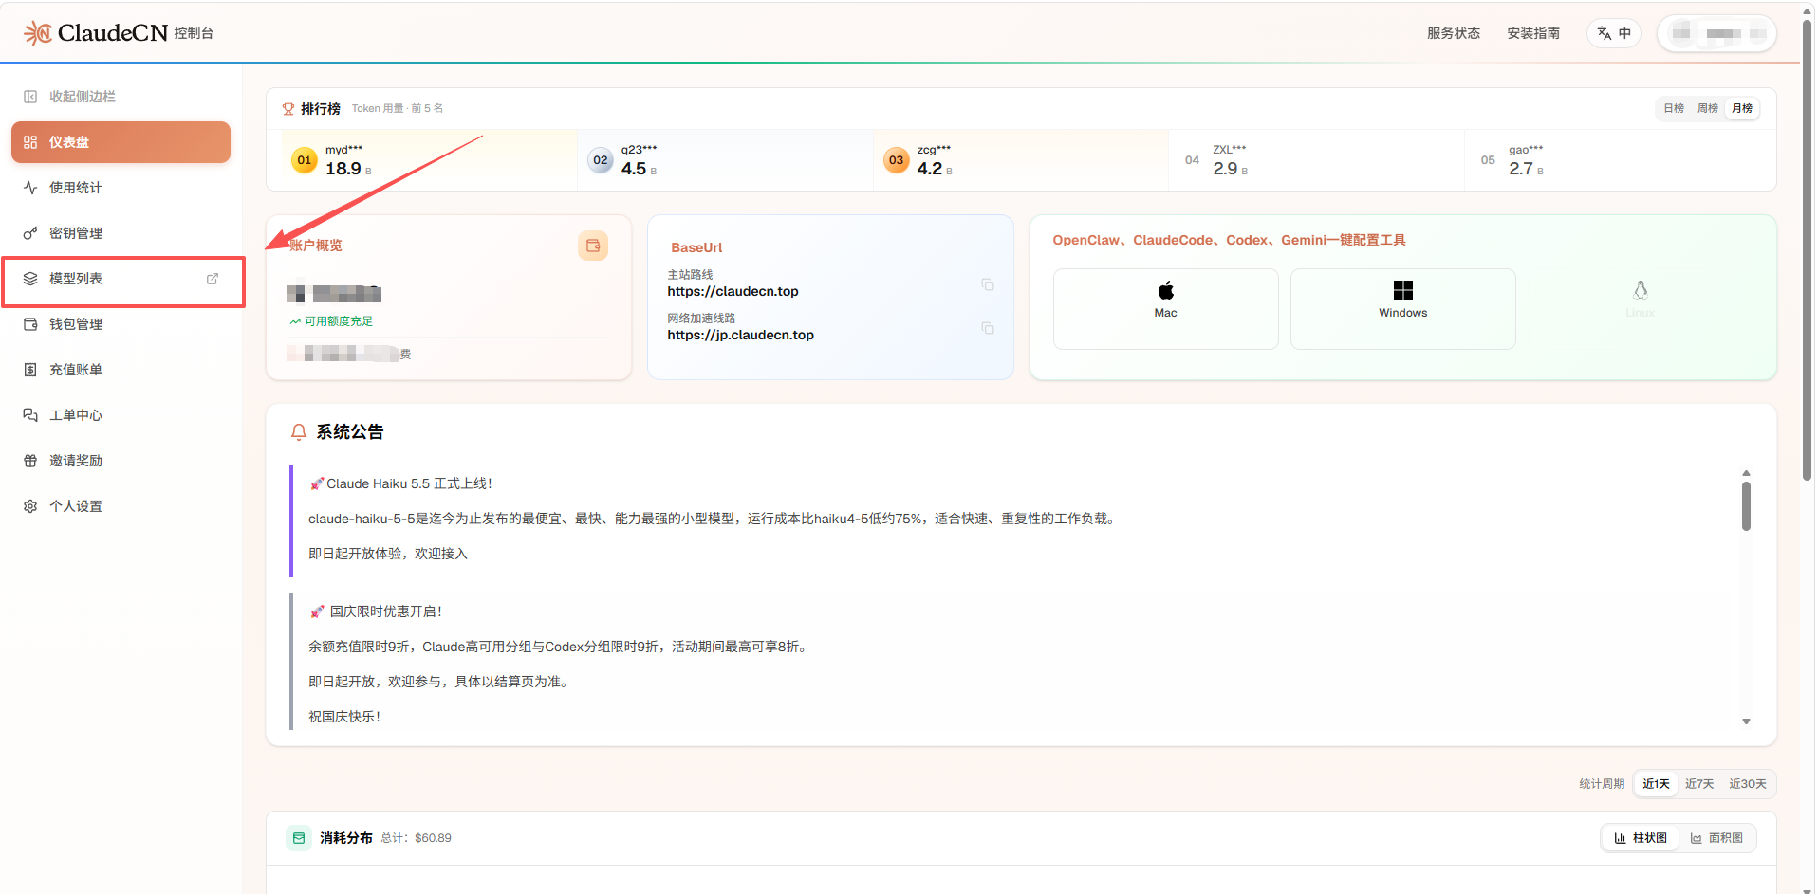The width and height of the screenshot is (1818, 894).
Task: Click the external-link icon beside 模型列表
Action: click(213, 279)
